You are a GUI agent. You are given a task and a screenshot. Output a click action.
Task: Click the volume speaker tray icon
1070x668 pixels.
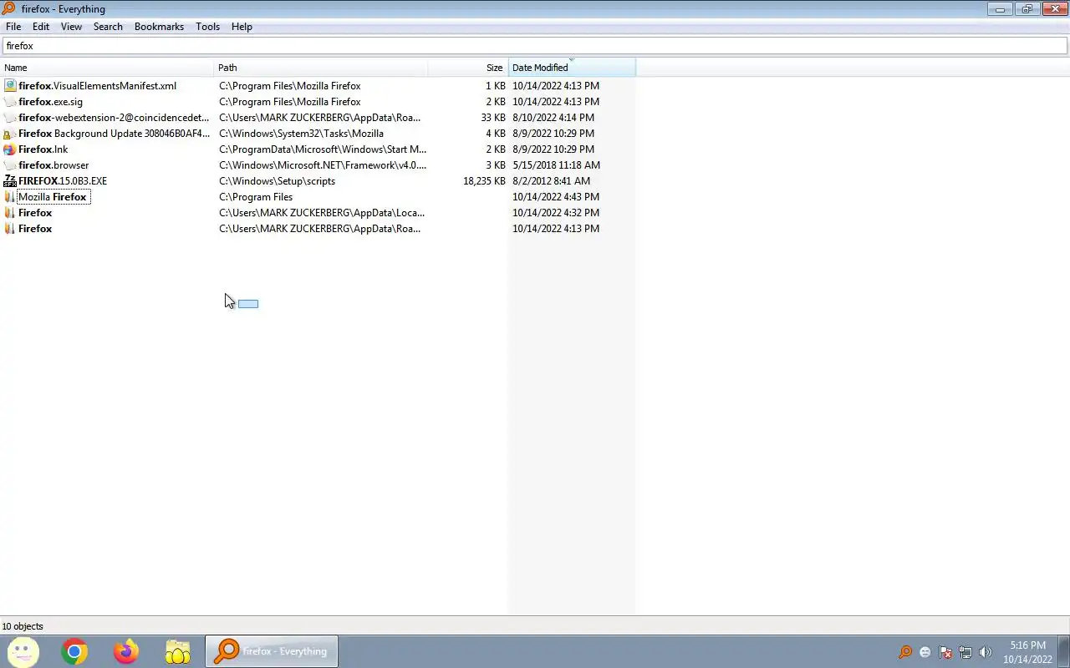[986, 652]
